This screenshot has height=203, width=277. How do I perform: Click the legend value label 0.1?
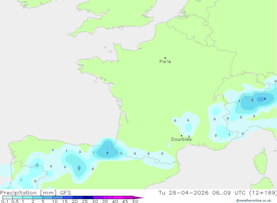5,201
